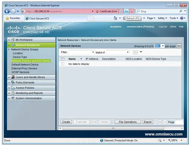Click the Certificate Error shield icon

[x=97, y=11]
